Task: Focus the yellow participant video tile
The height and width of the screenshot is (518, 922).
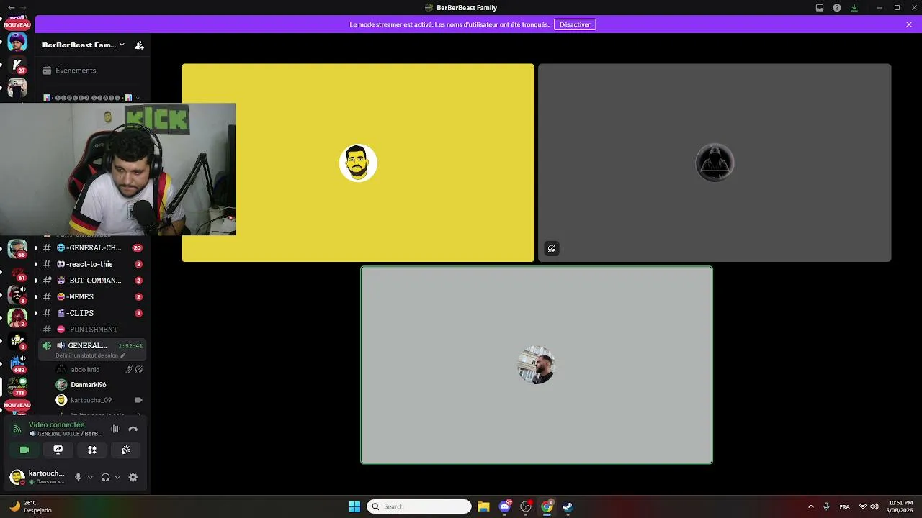Action: coord(358,163)
